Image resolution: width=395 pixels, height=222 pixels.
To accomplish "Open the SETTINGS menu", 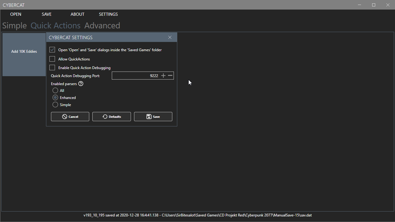I will [108, 14].
